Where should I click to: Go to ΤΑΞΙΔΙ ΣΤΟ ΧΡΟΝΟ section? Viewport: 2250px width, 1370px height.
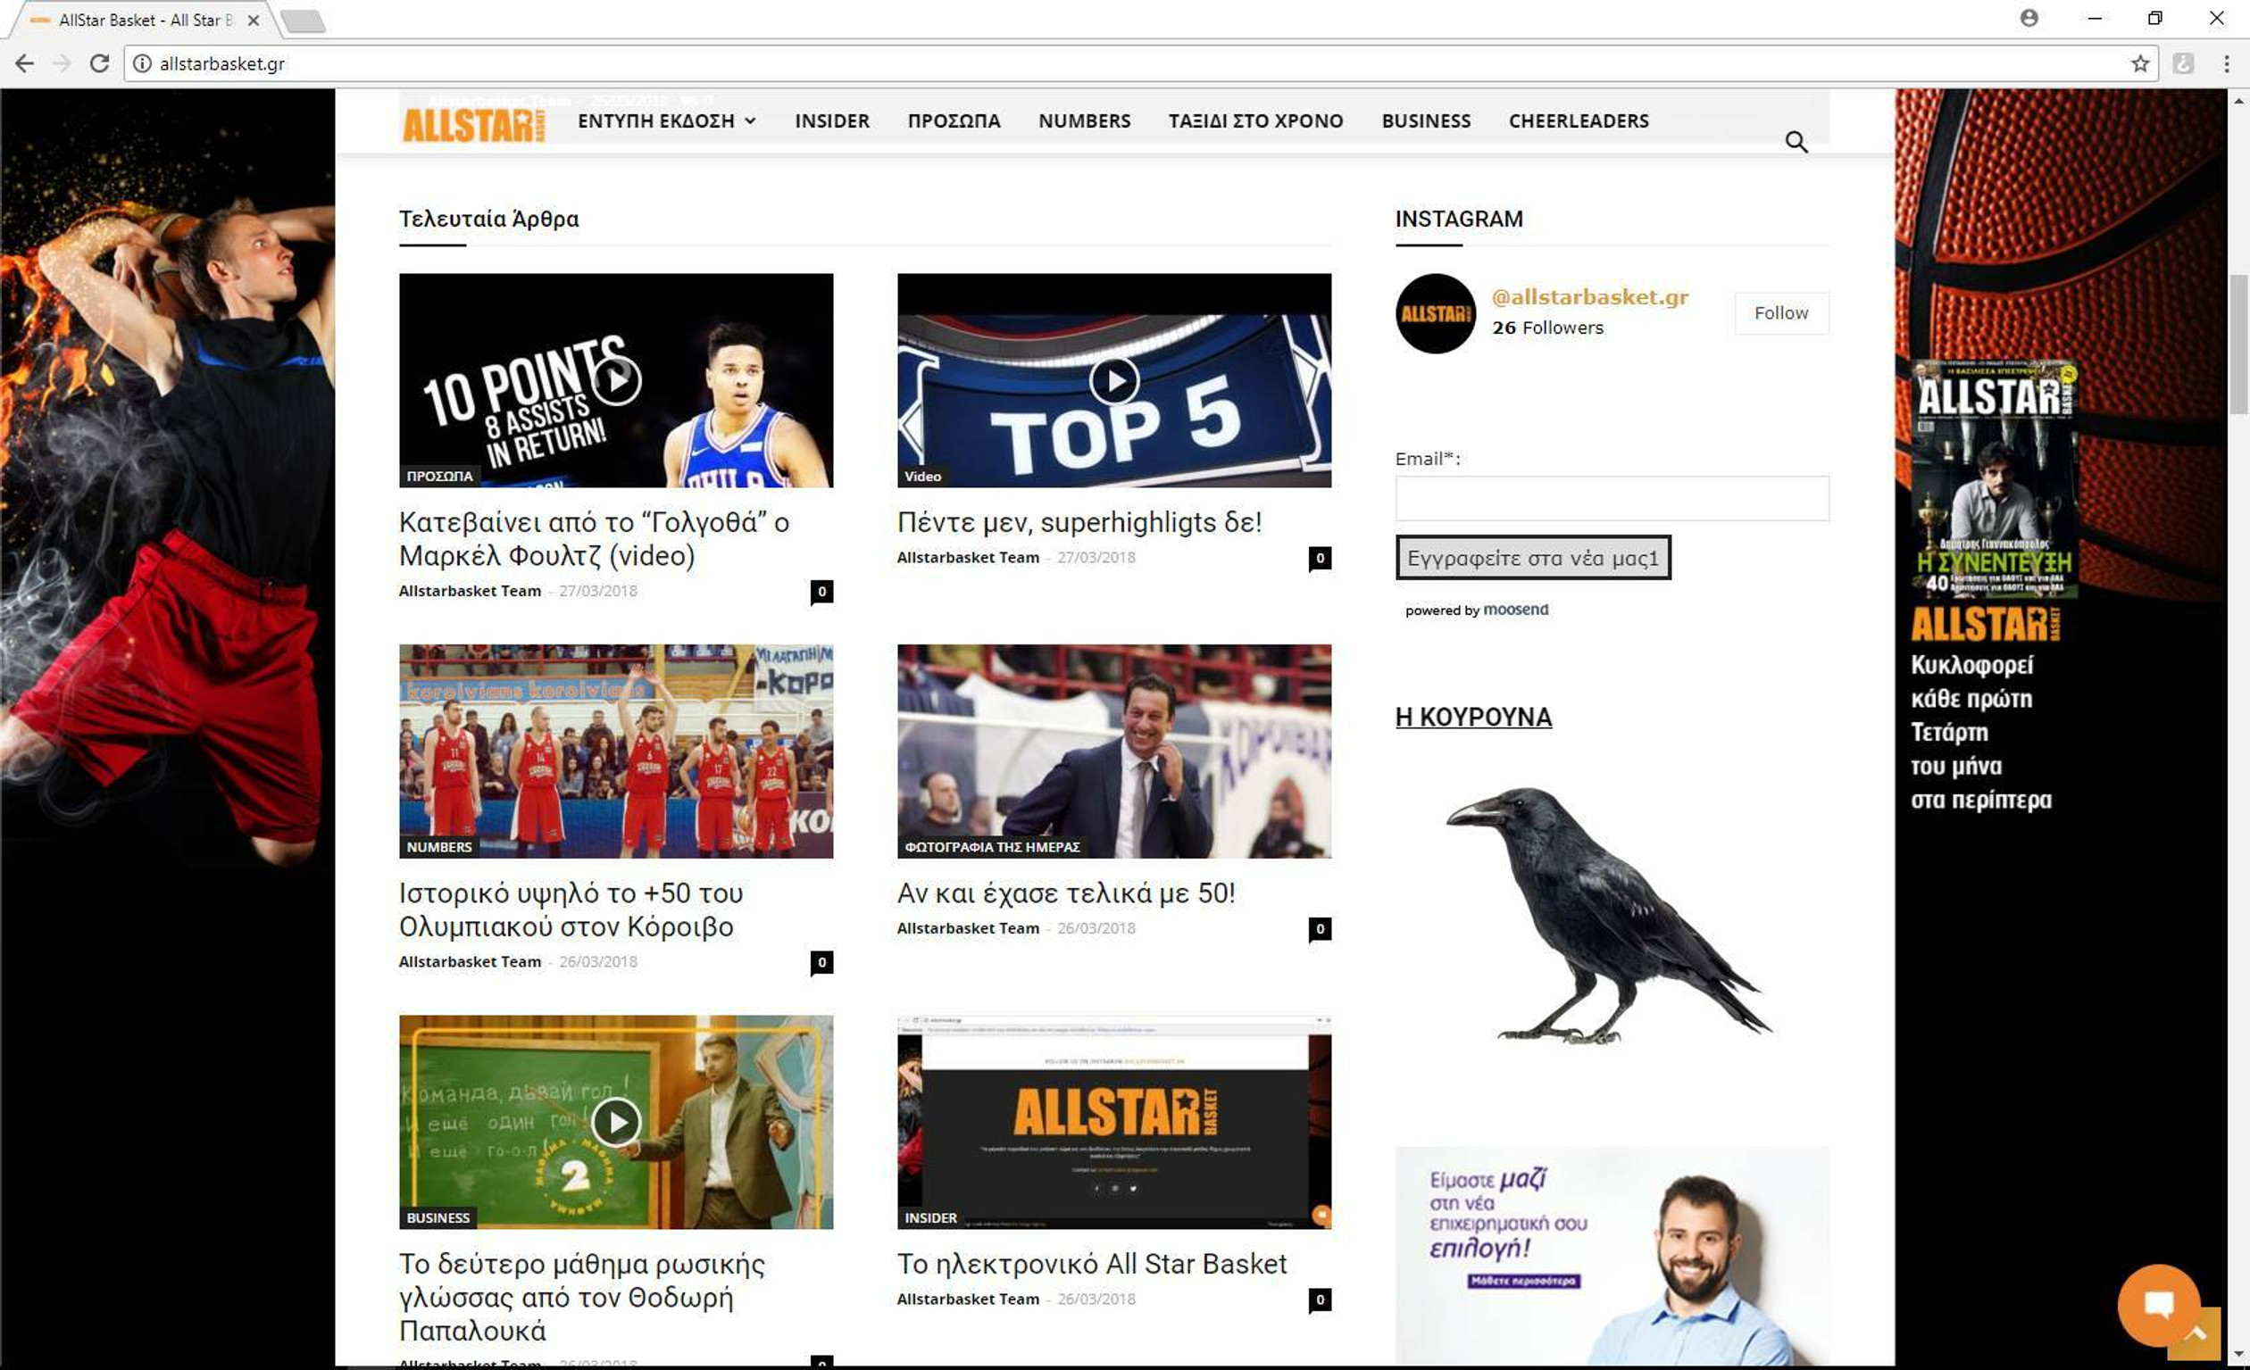(1255, 120)
